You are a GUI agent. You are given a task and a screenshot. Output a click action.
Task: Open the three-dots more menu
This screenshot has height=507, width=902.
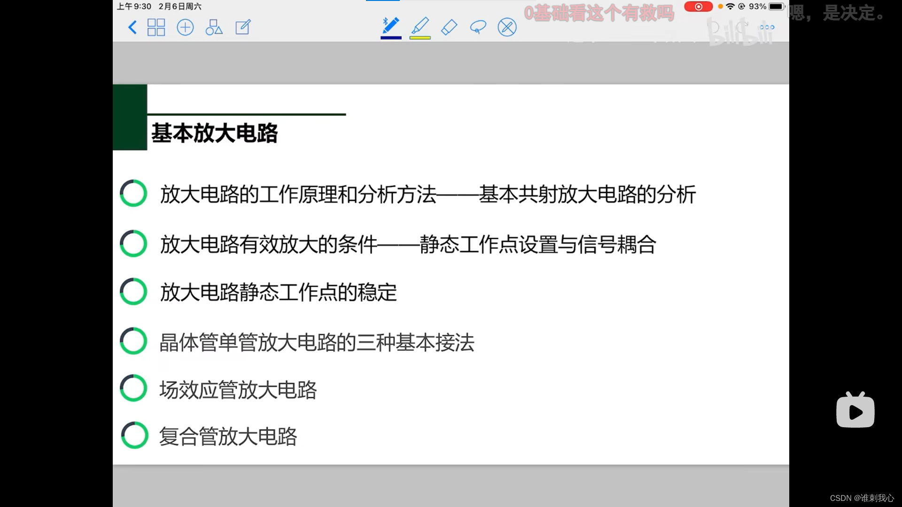767,27
